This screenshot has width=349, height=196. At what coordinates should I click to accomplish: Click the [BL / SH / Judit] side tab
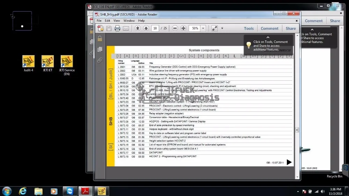click(x=111, y=84)
